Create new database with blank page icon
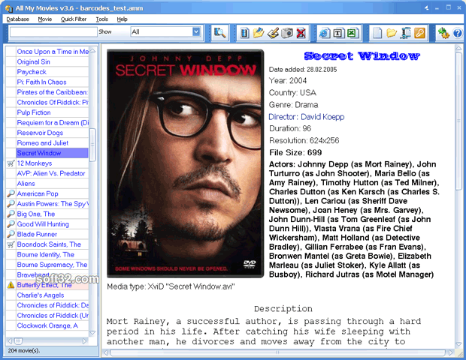Image resolution: width=466 pixels, height=360 pixels. coord(377,32)
